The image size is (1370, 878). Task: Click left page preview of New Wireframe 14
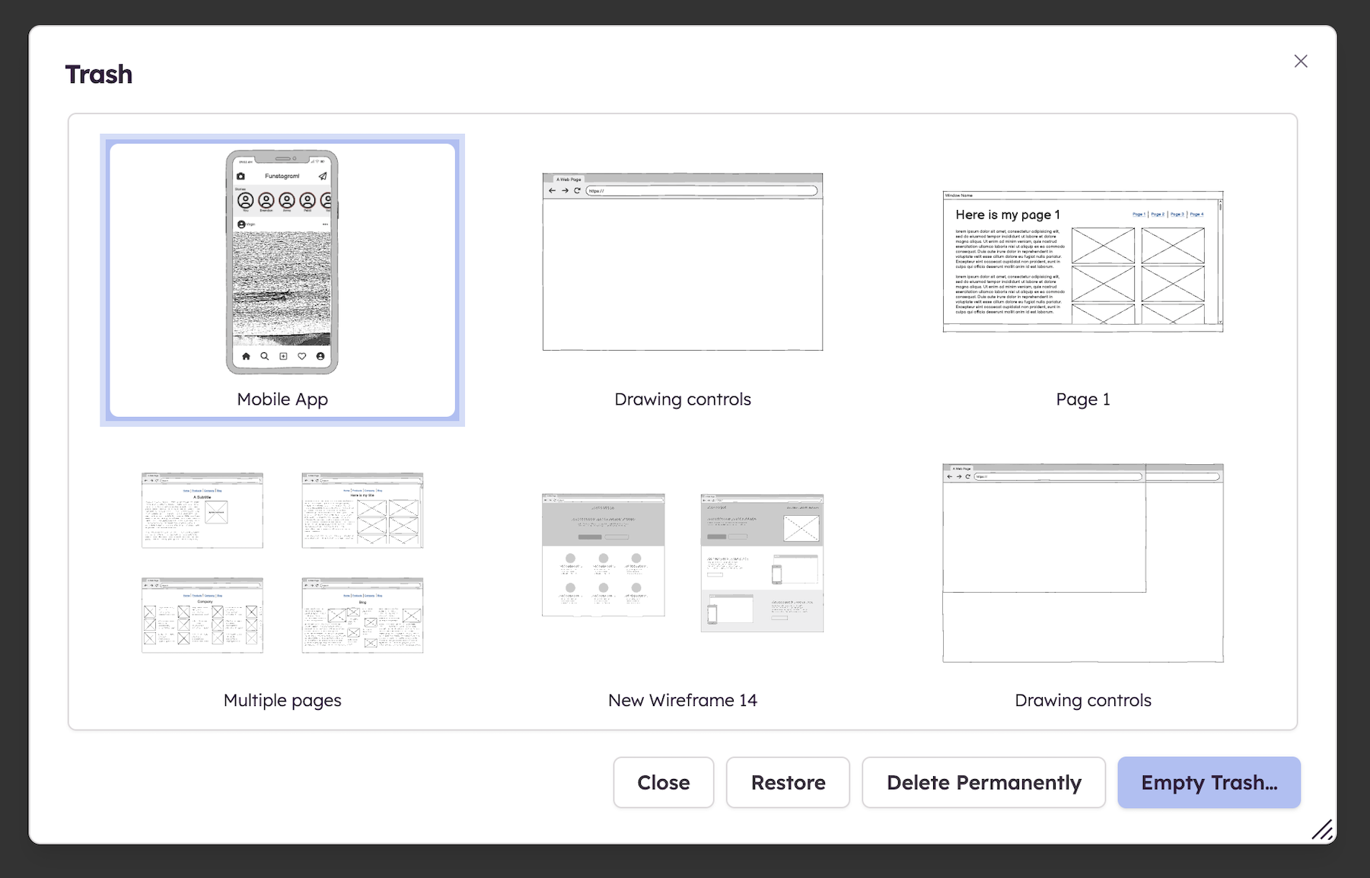(x=603, y=555)
